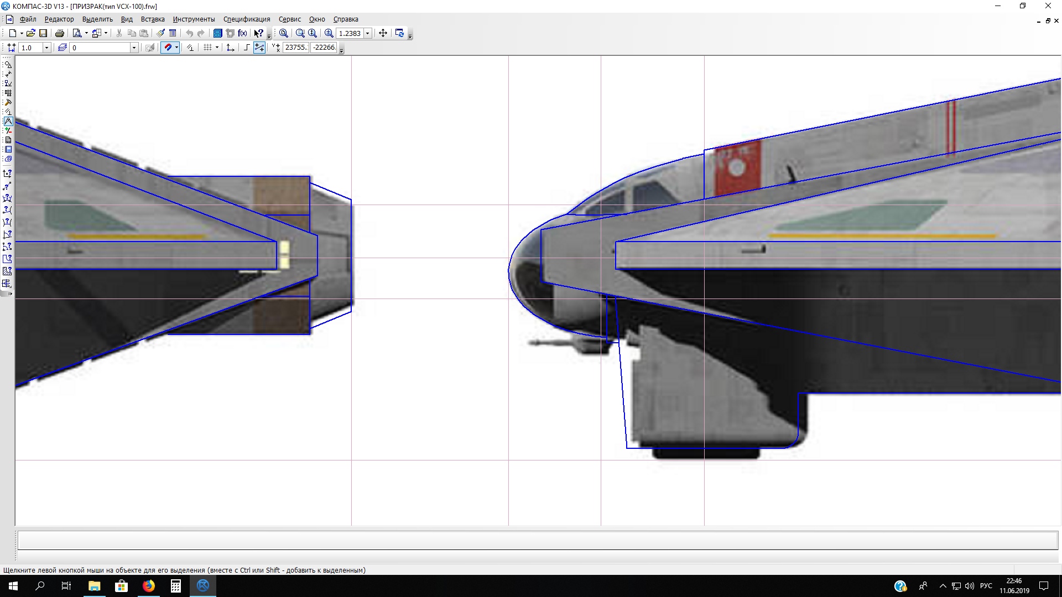Click the Open file folder icon
This screenshot has width=1062, height=597.
tap(31, 33)
